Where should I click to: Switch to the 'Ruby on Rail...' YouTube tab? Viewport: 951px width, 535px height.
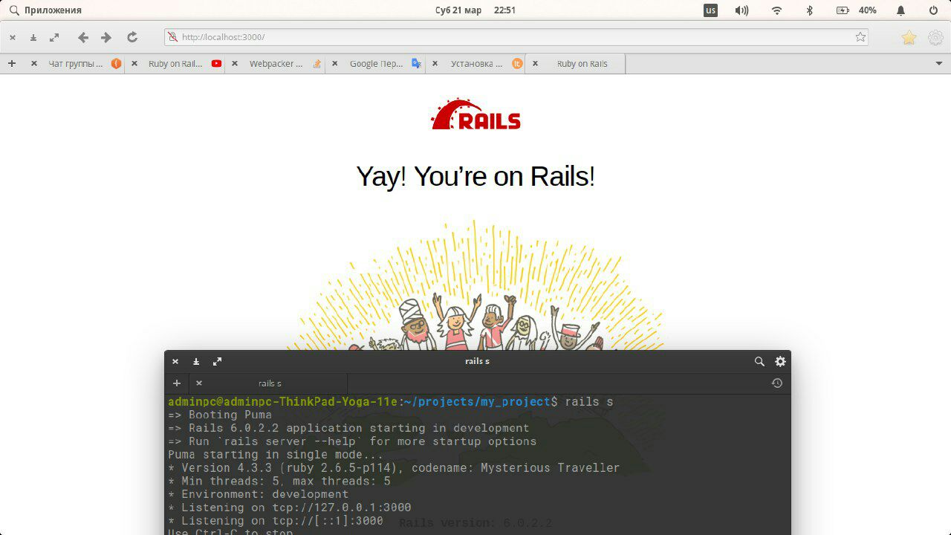pyautogui.click(x=175, y=64)
